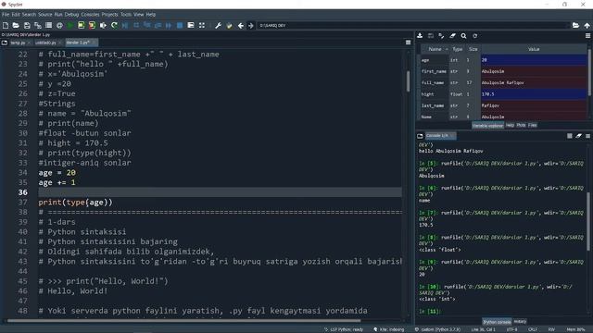Remove all variables with the eraser icon
593x333 pixels.
pyautogui.click(x=452, y=36)
